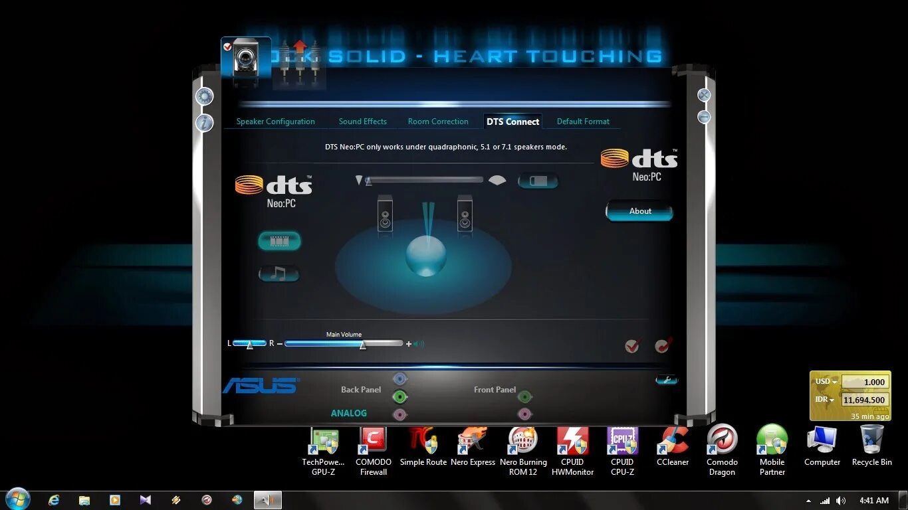Switch to the Speaker Configuration tab
The image size is (908, 510).
tap(276, 122)
